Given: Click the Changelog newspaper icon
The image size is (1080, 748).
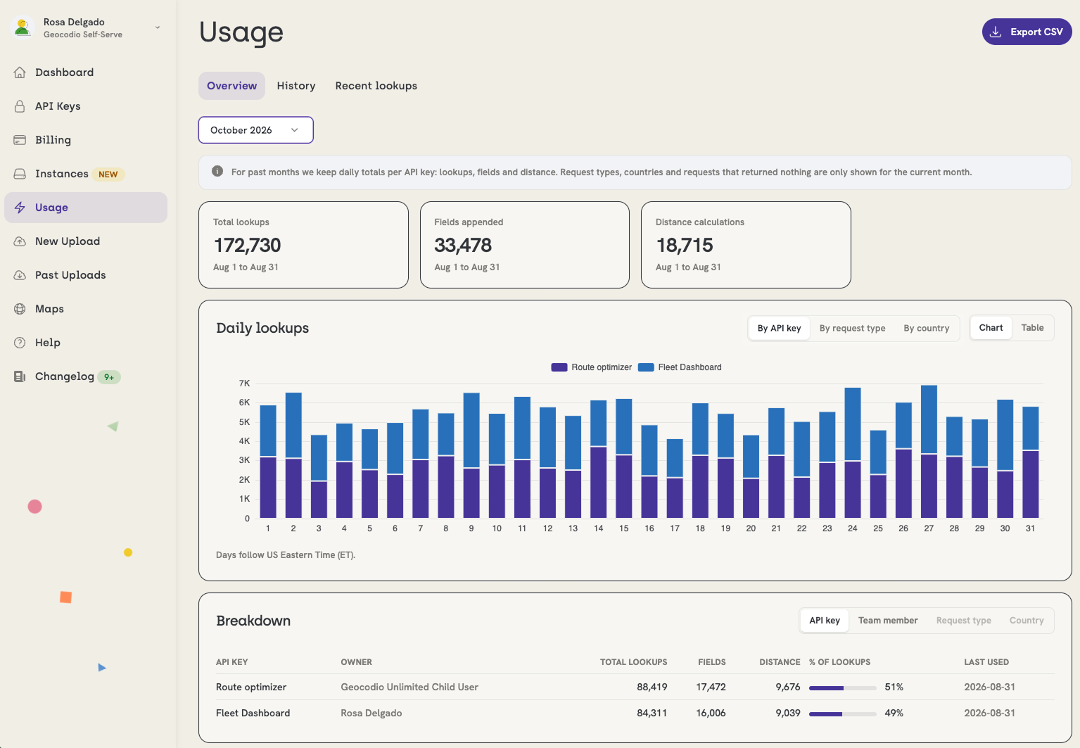Looking at the screenshot, I should pos(20,376).
